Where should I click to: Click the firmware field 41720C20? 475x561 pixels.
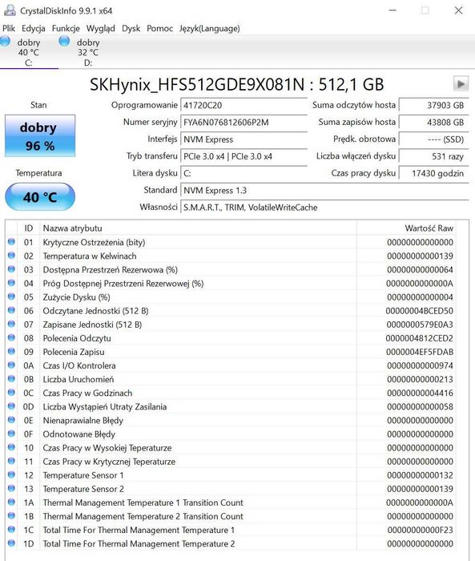click(244, 105)
